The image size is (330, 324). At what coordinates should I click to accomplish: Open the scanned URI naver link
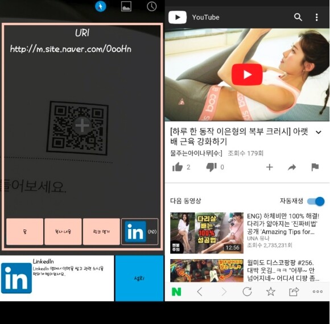[71, 49]
